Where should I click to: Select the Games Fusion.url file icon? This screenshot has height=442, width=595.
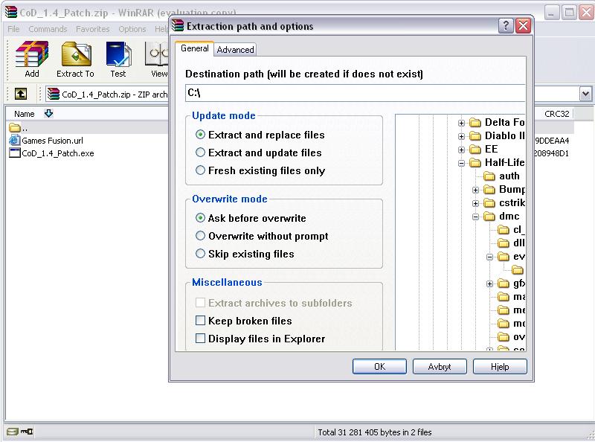point(14,140)
